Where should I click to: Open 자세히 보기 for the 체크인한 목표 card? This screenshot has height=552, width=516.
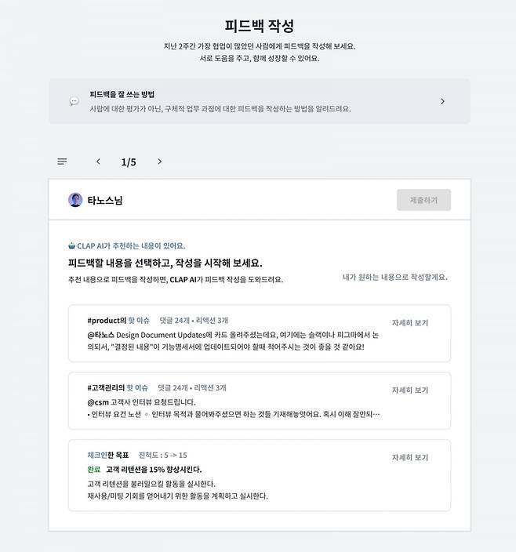(410, 457)
